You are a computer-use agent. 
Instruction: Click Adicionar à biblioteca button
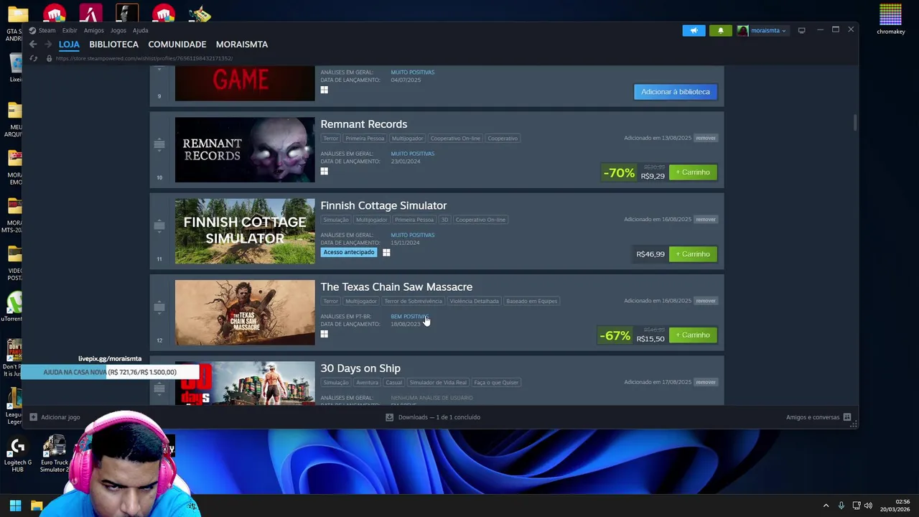point(675,92)
